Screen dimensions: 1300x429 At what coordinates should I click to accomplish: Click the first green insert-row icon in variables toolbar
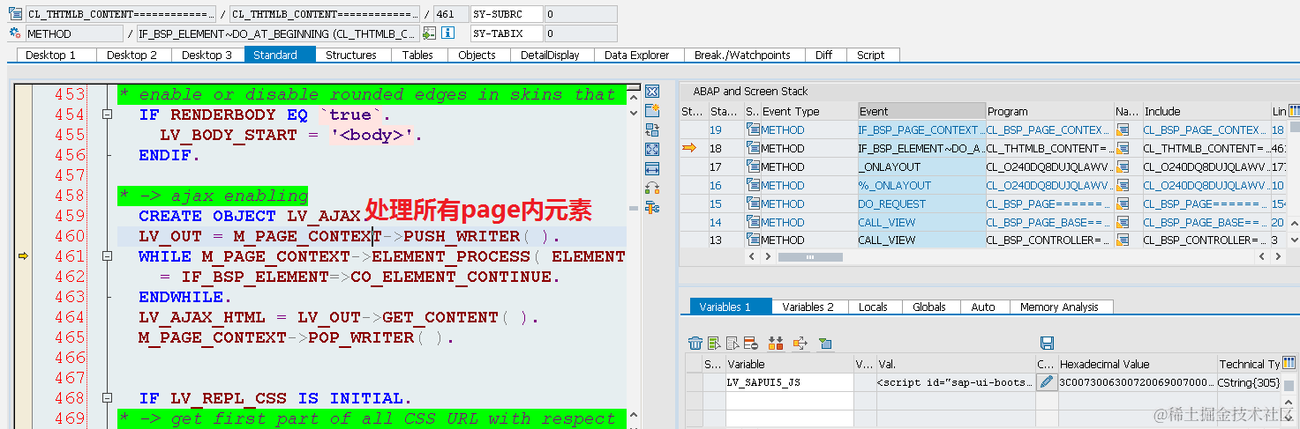714,343
